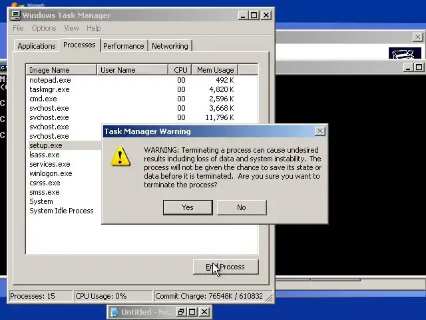Click the Untitled Notepad window icon
The height and width of the screenshot is (320, 426).
click(x=114, y=312)
